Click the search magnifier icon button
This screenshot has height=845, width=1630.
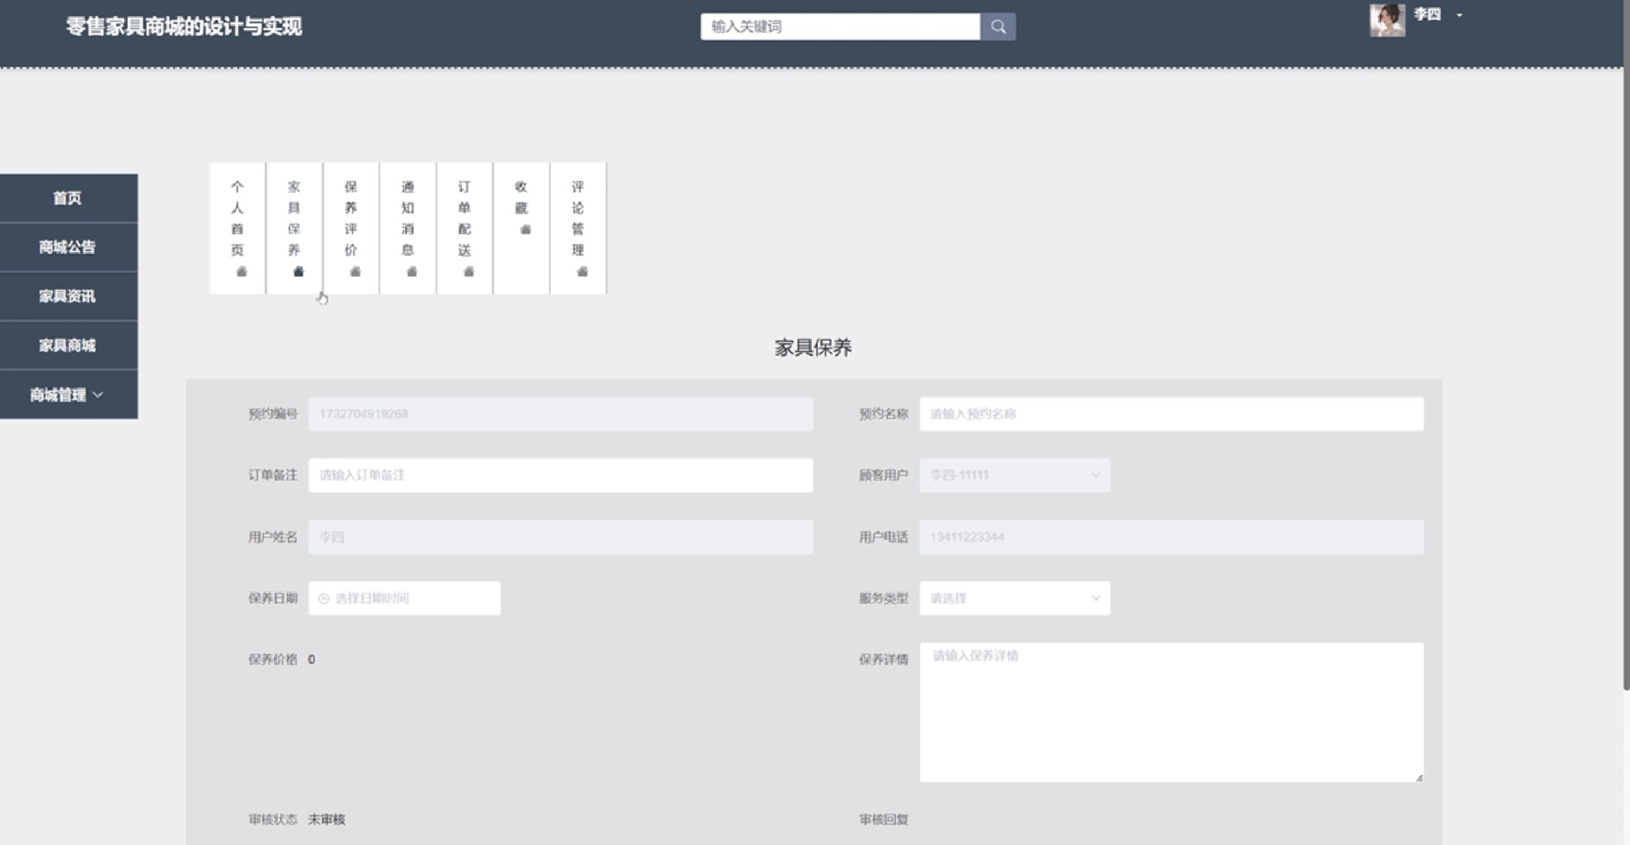click(998, 27)
